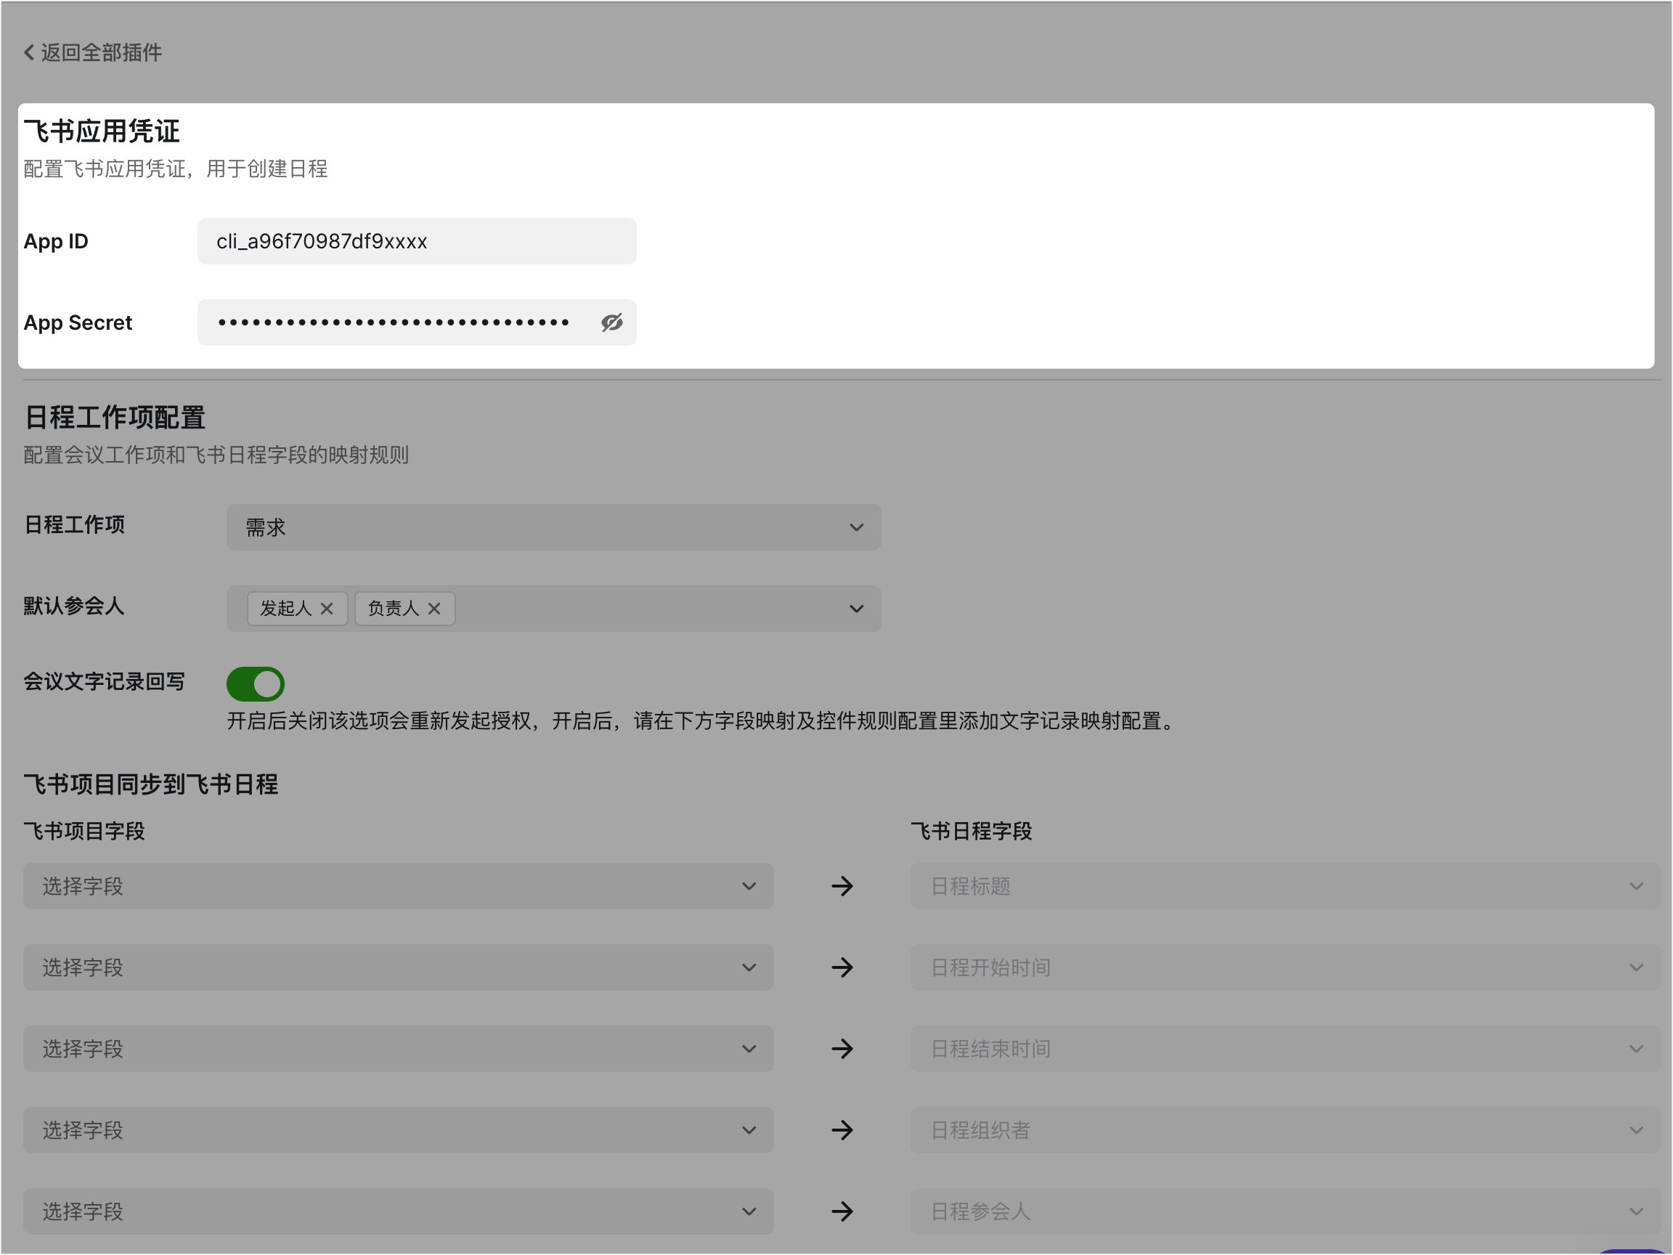Click the 飞书日程字段 column header

[972, 832]
